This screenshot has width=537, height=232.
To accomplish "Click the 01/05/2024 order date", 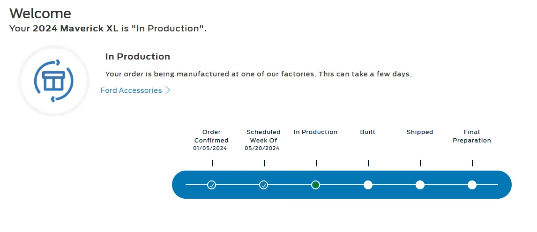I will [210, 149].
